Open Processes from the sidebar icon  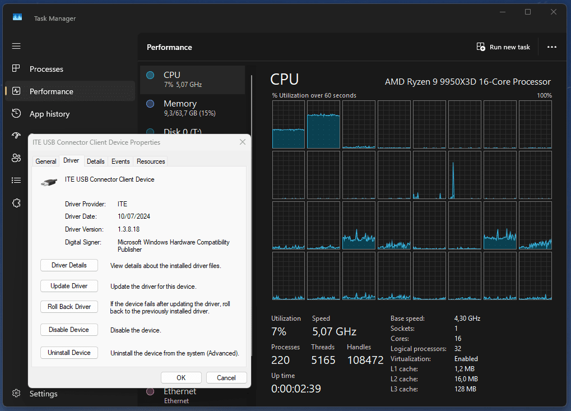click(x=16, y=68)
